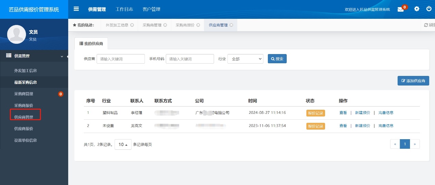
Task: Open the mail notifications icon
Action: point(400,10)
